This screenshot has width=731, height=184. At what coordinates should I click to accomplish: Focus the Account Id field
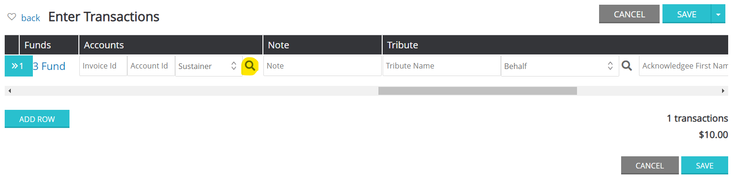(x=151, y=66)
